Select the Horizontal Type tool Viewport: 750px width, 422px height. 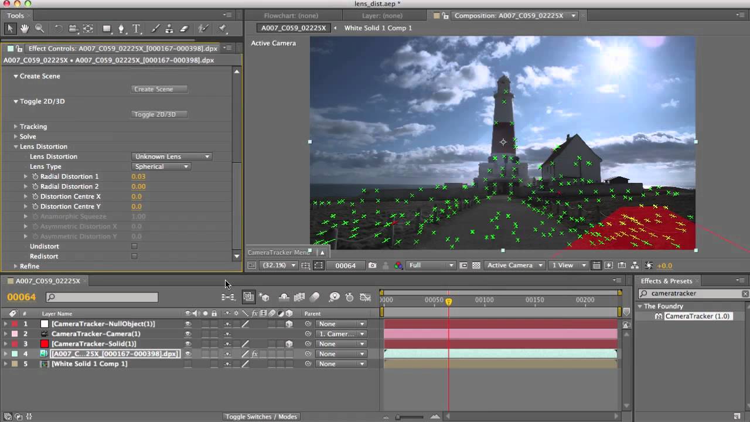[137, 28]
